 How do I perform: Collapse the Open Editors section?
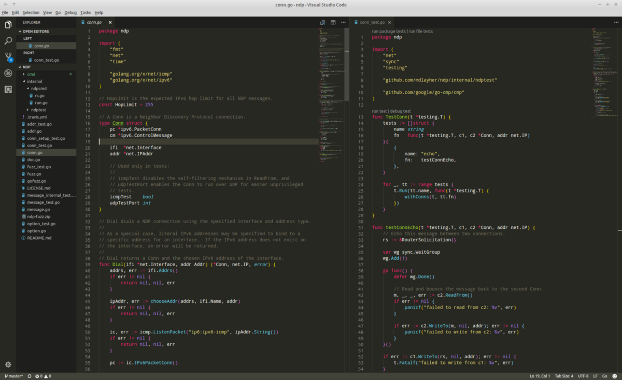(x=35, y=31)
